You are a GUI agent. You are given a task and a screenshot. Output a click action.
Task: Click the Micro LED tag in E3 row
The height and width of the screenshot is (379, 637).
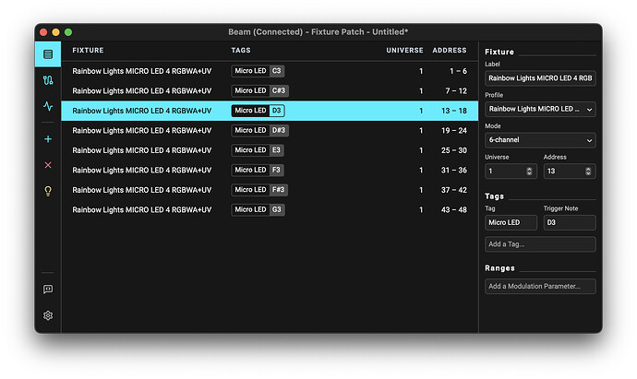coord(249,150)
